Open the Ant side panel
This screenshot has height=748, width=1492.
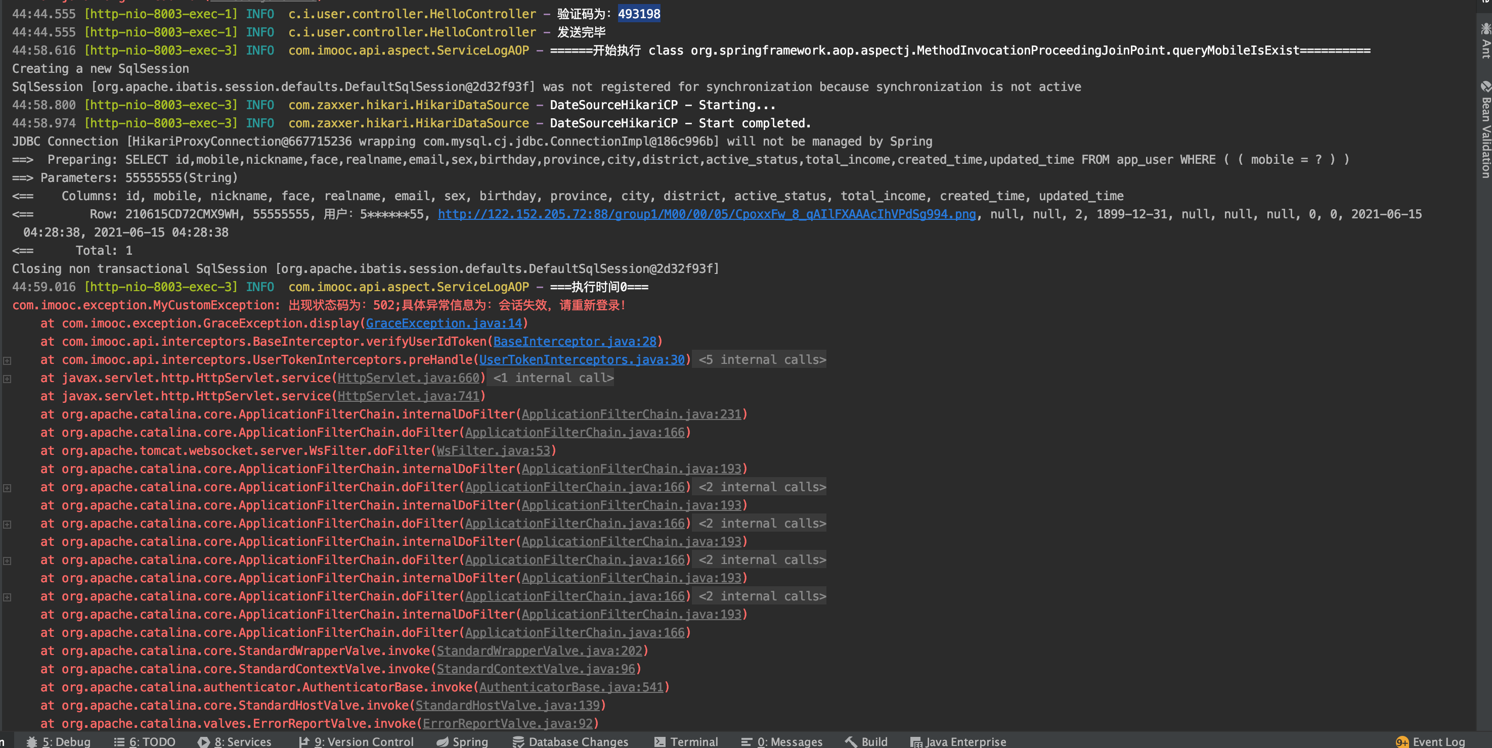click(x=1485, y=40)
